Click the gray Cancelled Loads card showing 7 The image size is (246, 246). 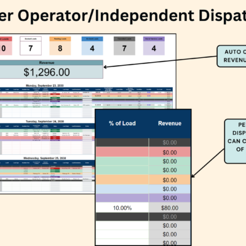(124, 46)
